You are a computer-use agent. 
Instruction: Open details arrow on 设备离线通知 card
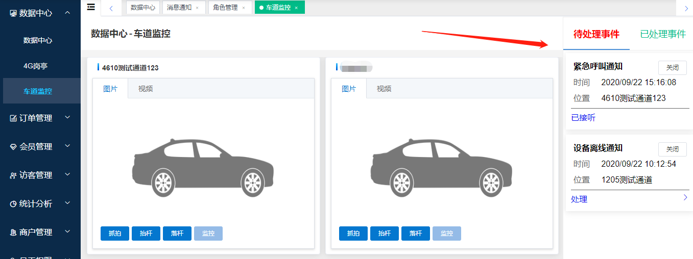click(685, 198)
